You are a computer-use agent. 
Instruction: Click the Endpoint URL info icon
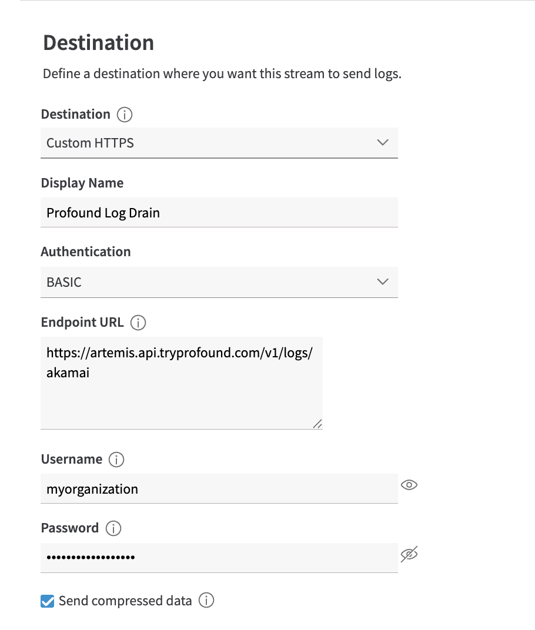point(137,322)
